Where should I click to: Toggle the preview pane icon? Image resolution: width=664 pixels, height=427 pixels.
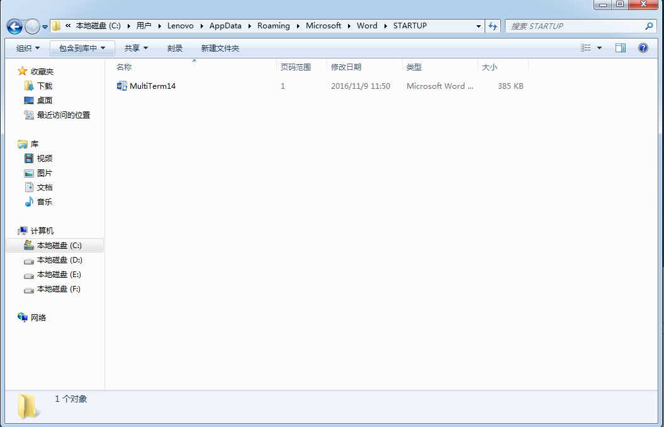(621, 48)
